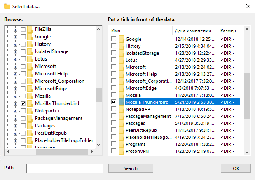
Task: Click the FileZilla folder icon in Browse tree
Action: [x=30, y=29]
